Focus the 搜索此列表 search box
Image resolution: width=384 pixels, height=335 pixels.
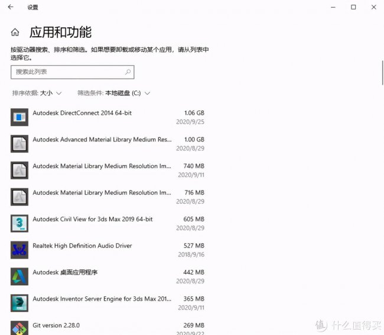coord(73,72)
